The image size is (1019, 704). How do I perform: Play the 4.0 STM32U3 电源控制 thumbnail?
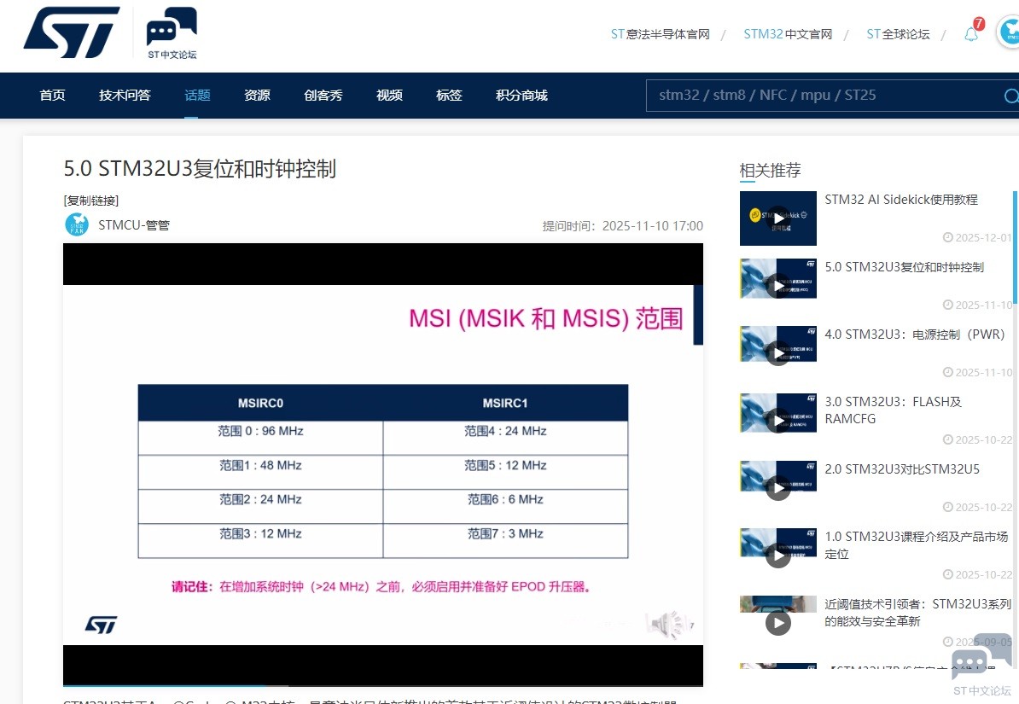pyautogui.click(x=777, y=346)
